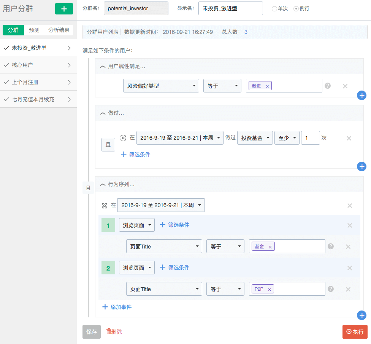
Task: Open the 投资基金 event dropdown
Action: coord(255,138)
